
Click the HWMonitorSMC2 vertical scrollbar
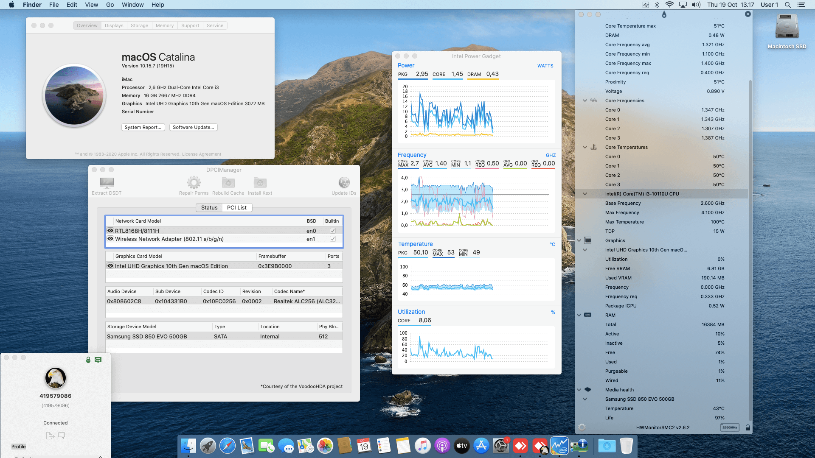pyautogui.click(x=750, y=250)
